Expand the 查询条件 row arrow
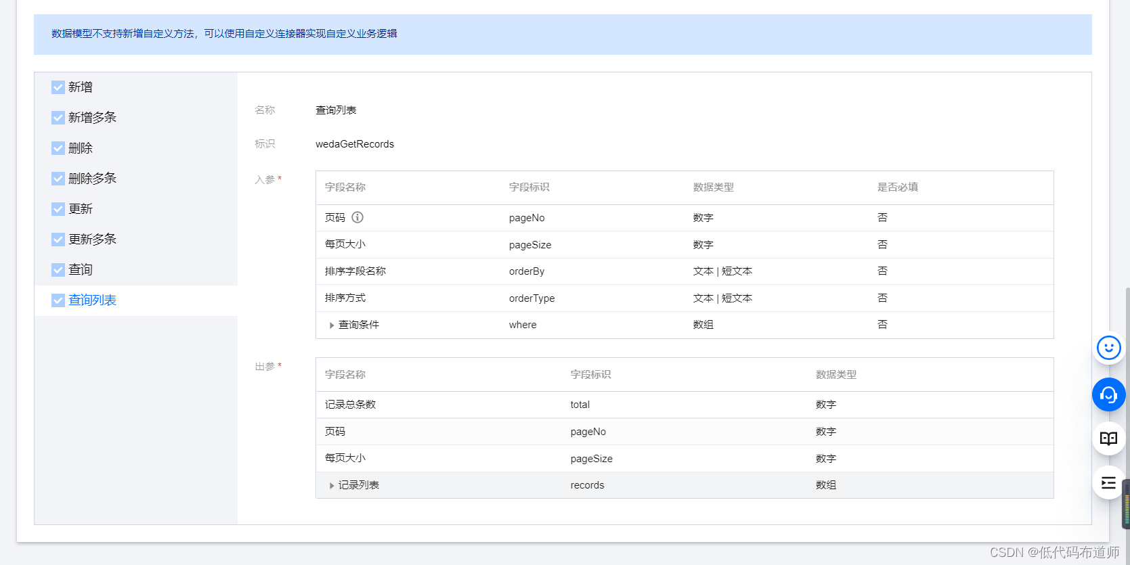The width and height of the screenshot is (1130, 565). click(x=332, y=325)
